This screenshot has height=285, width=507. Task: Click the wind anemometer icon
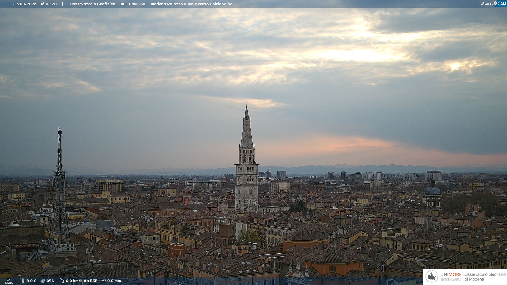(x=62, y=281)
